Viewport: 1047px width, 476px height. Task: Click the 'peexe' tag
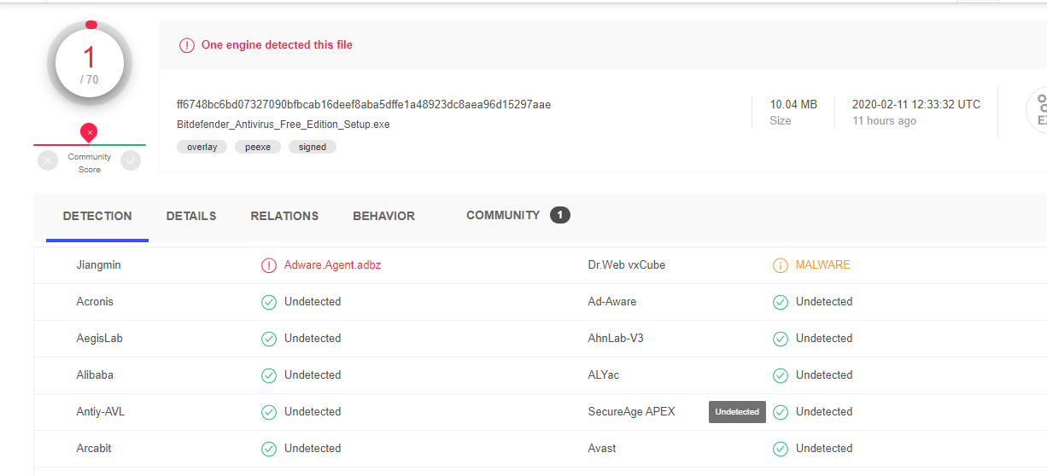tap(258, 147)
